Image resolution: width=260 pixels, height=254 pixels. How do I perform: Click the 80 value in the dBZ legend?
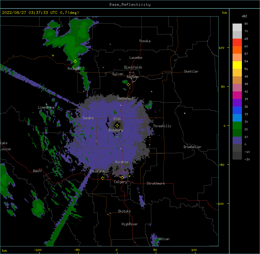246,24
